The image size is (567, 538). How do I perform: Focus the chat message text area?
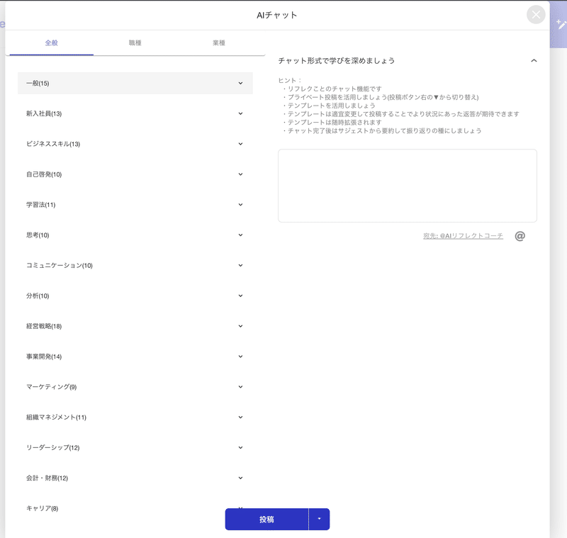(407, 186)
